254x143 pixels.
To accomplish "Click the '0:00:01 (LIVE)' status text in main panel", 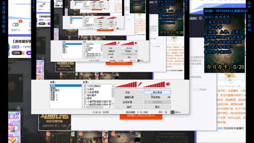I will (x=101, y=112).
